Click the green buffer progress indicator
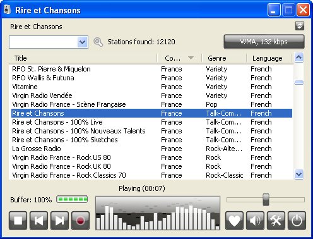Screen dimensions: 313x239 coord(72,199)
